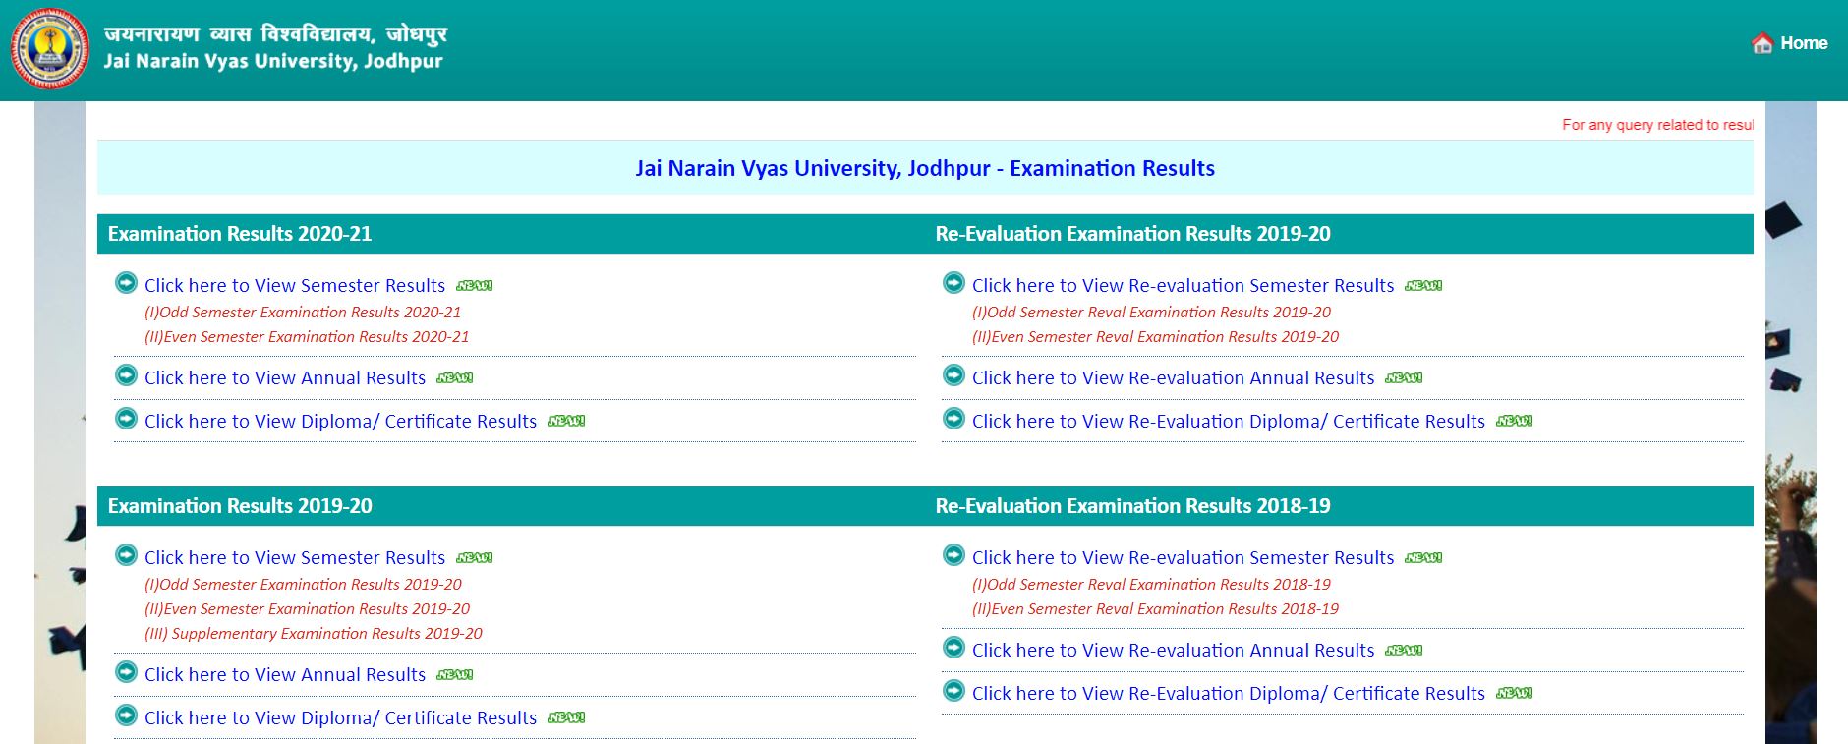The width and height of the screenshot is (1848, 744).
Task: Open 2020-21 View Semester Results link
Action: click(295, 286)
